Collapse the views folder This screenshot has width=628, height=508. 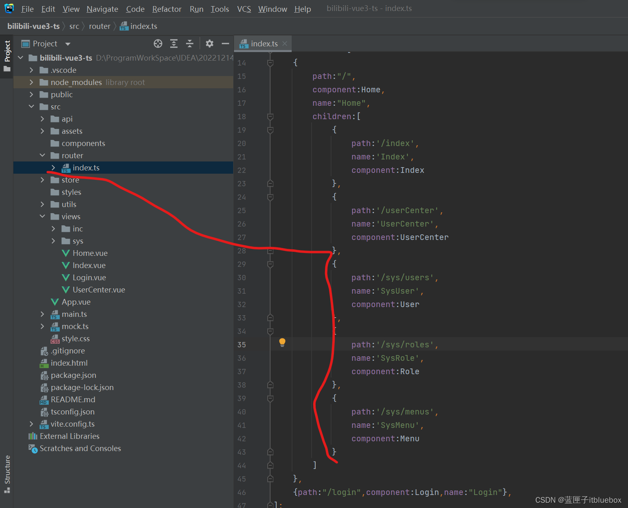coord(42,216)
